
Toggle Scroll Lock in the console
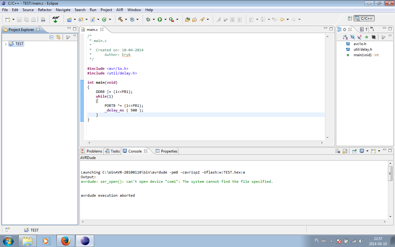click(345, 151)
